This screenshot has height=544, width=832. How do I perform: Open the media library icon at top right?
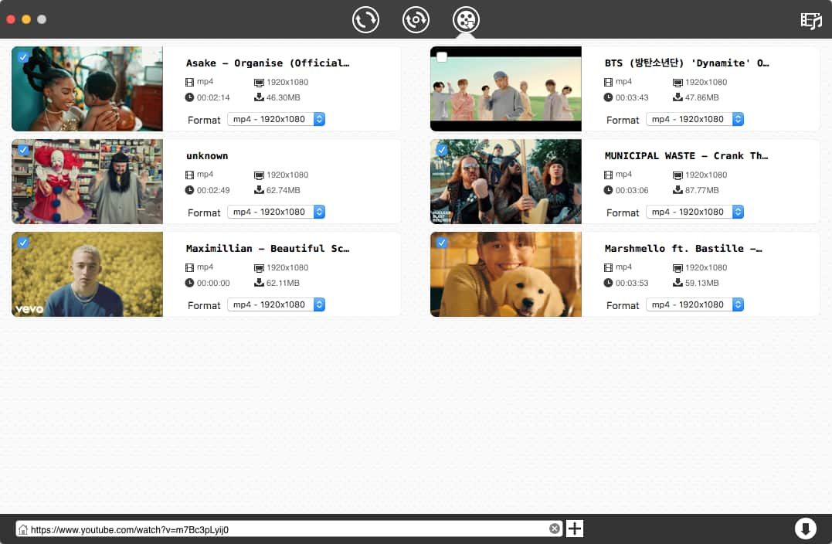811,20
